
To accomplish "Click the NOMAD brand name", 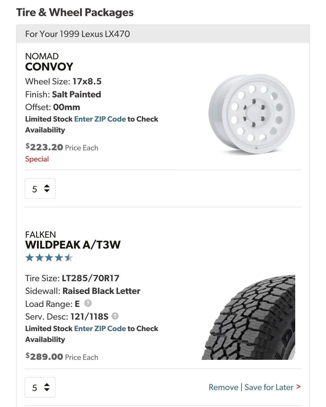I will coord(42,56).
